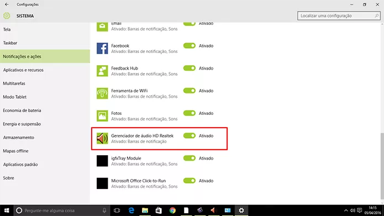Open the Modo Tablet section
Image resolution: width=384 pixels, height=216 pixels.
(x=45, y=97)
